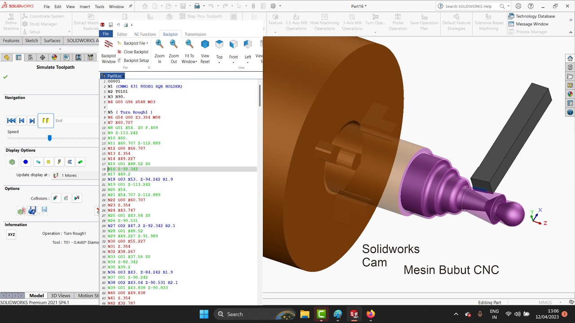Image resolution: width=575 pixels, height=323 pixels.
Task: Switch to the Surfaces command tab
Action: pos(52,40)
